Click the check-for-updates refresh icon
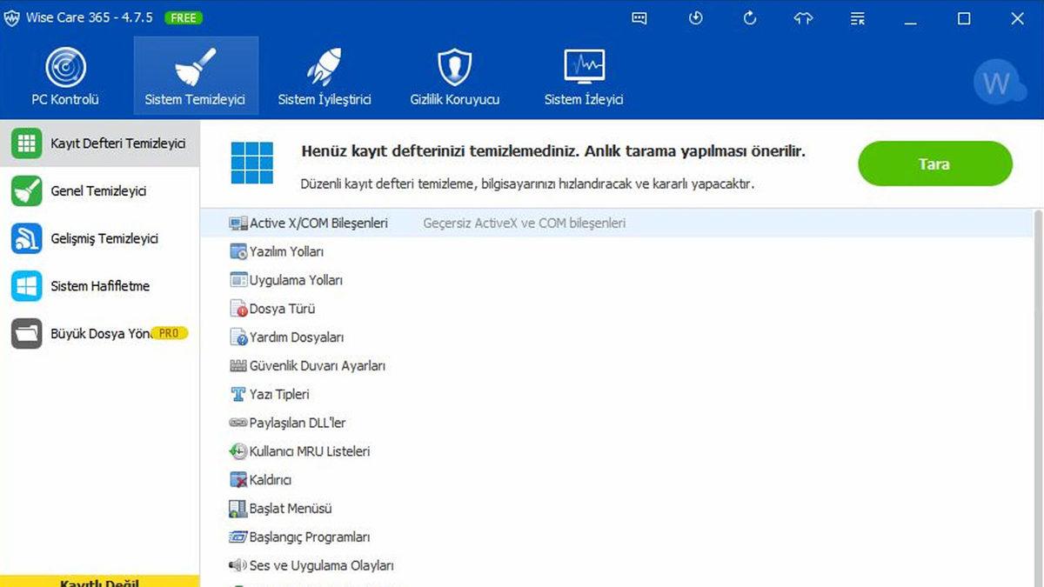The height and width of the screenshot is (587, 1044). tap(749, 17)
